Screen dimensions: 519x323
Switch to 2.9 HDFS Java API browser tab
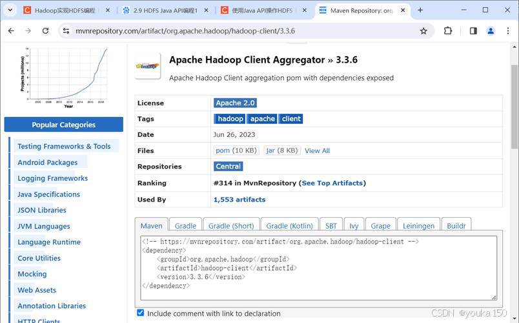[x=165, y=10]
